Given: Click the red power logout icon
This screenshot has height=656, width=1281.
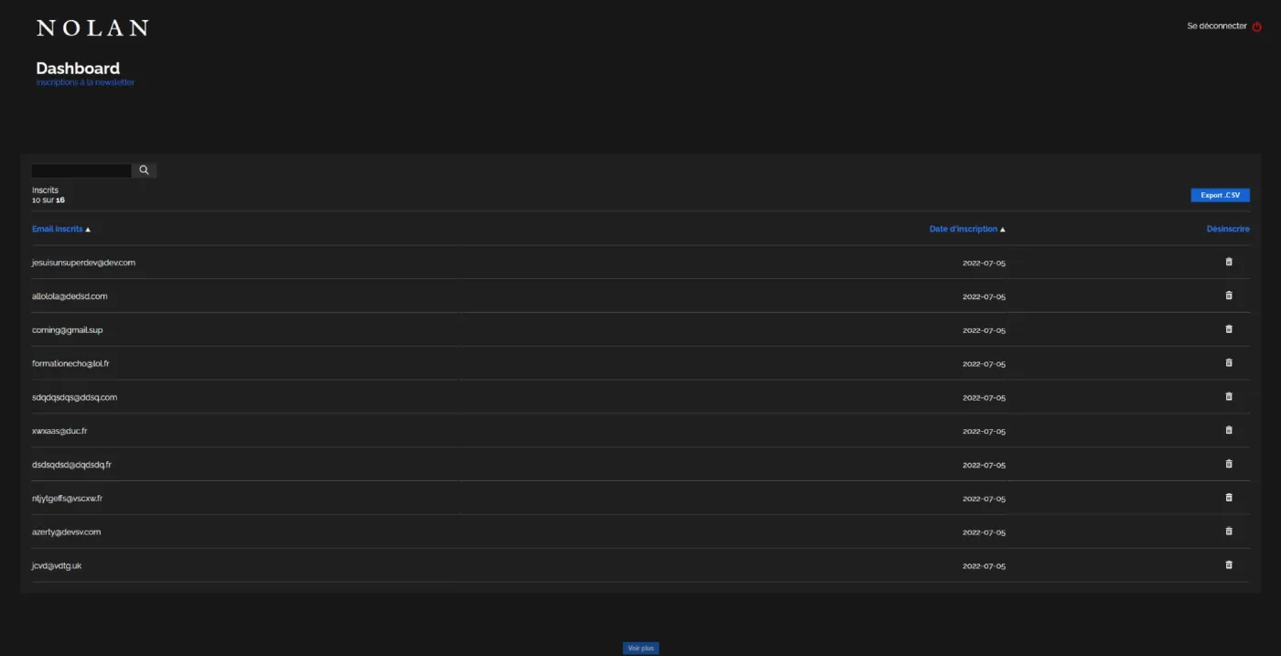Looking at the screenshot, I should point(1257,27).
